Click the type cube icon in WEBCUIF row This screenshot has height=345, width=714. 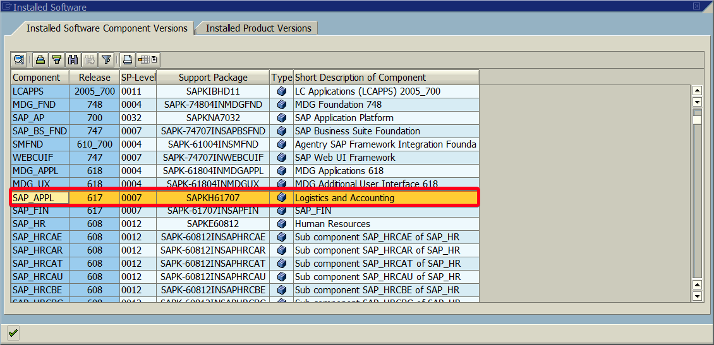click(281, 157)
